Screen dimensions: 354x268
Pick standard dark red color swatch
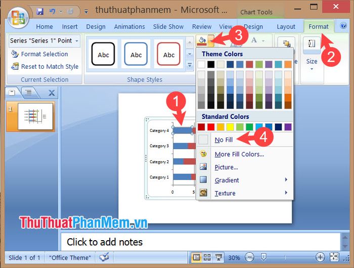tap(201, 127)
